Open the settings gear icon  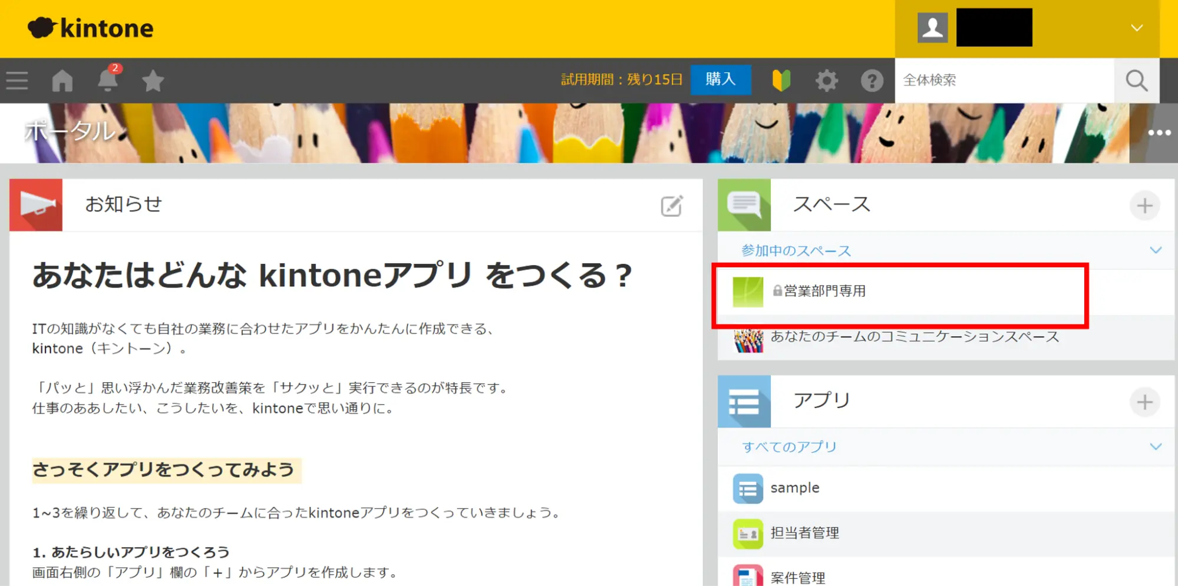(x=826, y=81)
